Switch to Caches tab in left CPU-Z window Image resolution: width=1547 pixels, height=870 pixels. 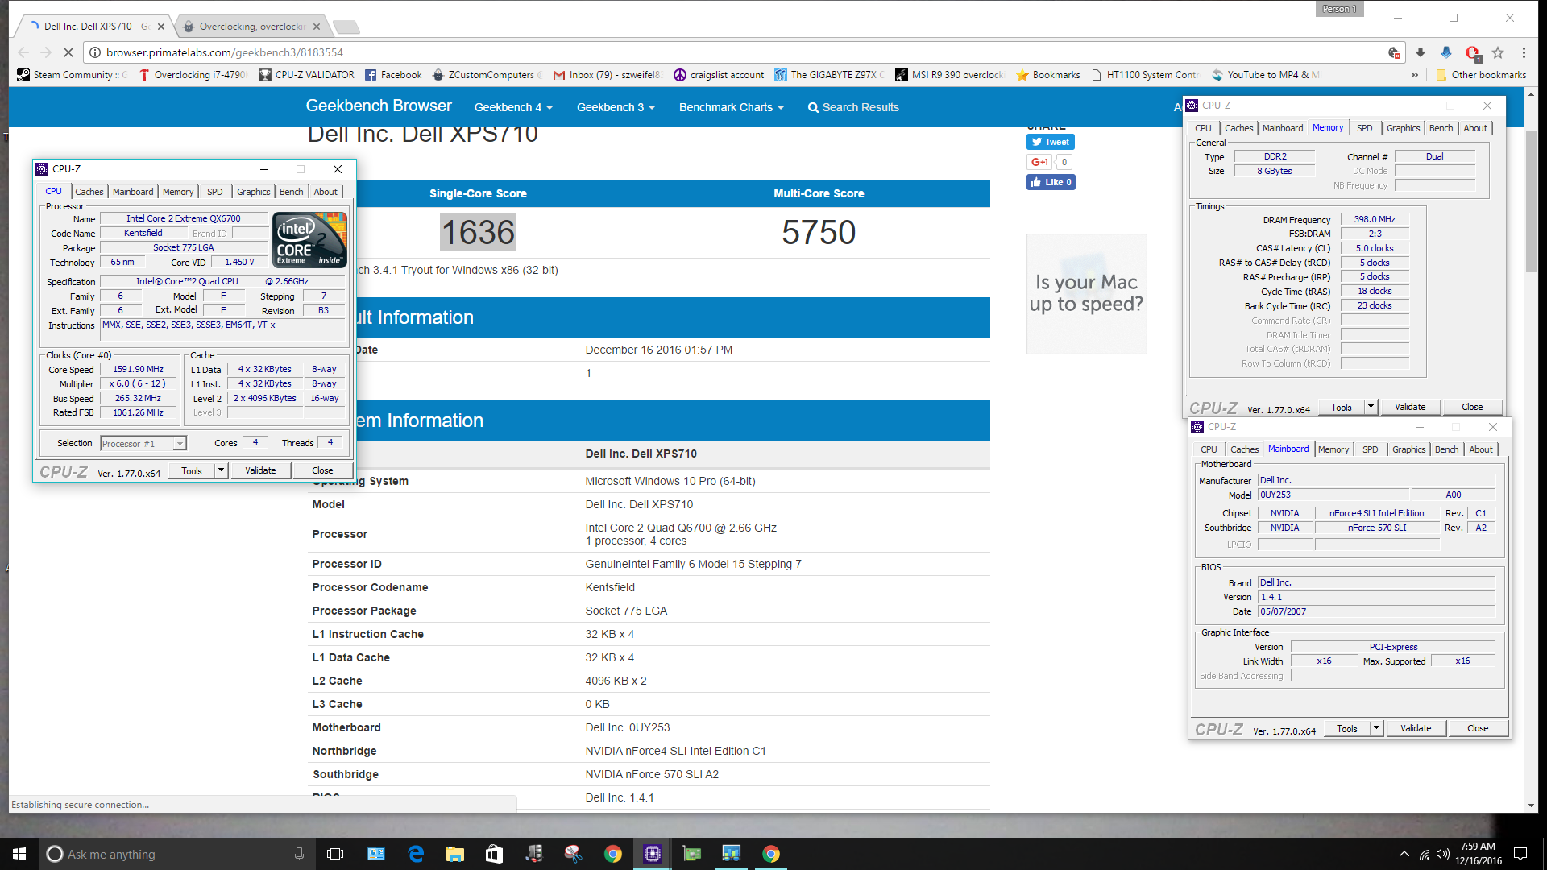tap(89, 192)
